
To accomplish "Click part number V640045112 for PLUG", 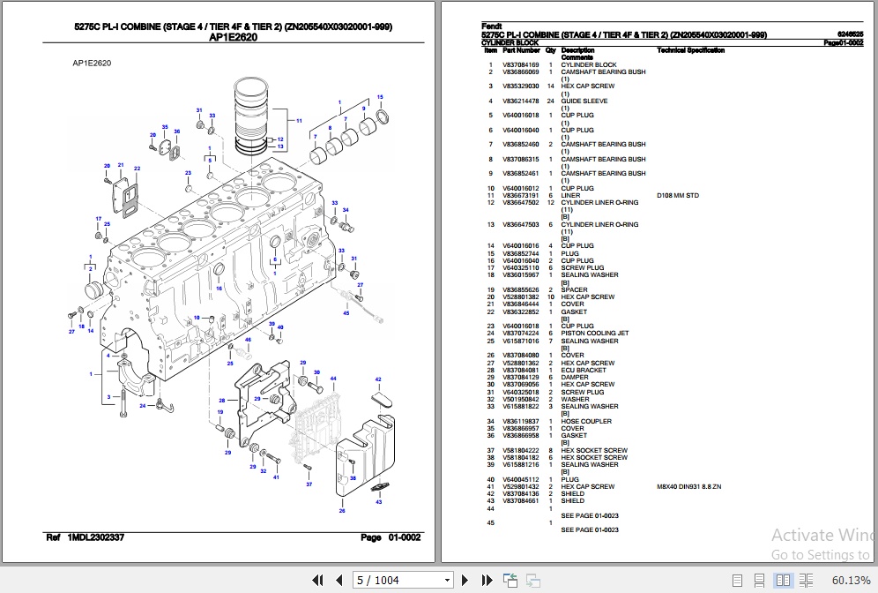I will pos(520,479).
